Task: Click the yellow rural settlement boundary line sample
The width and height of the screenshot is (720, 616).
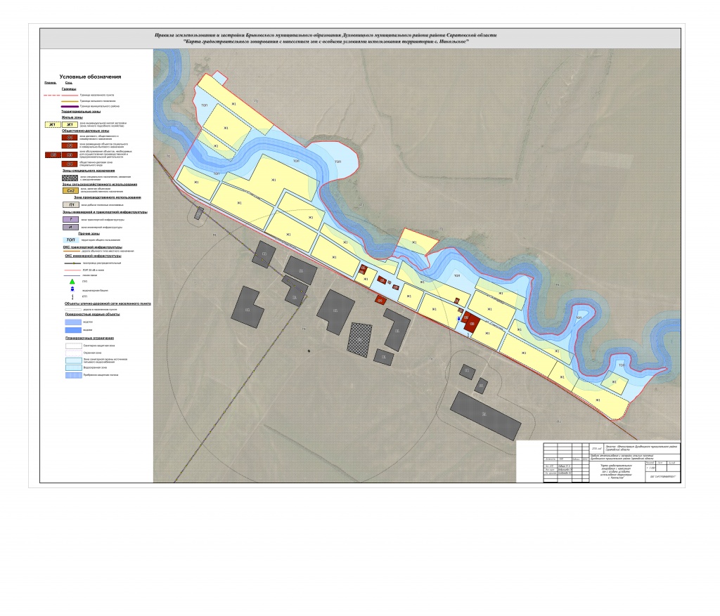Action: coord(70,100)
